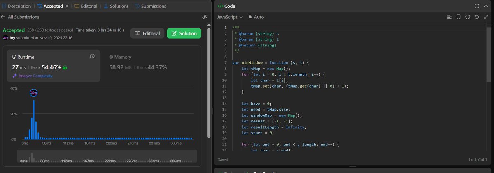Maximize the Code panel via corner brackets icon

tap(477, 6)
